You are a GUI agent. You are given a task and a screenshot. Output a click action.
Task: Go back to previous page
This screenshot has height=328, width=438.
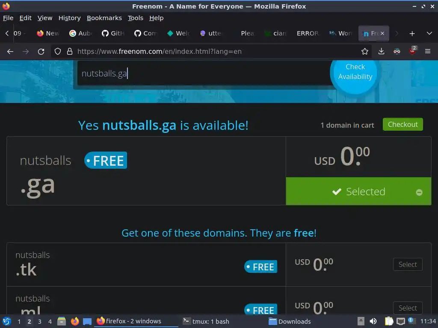click(10, 51)
